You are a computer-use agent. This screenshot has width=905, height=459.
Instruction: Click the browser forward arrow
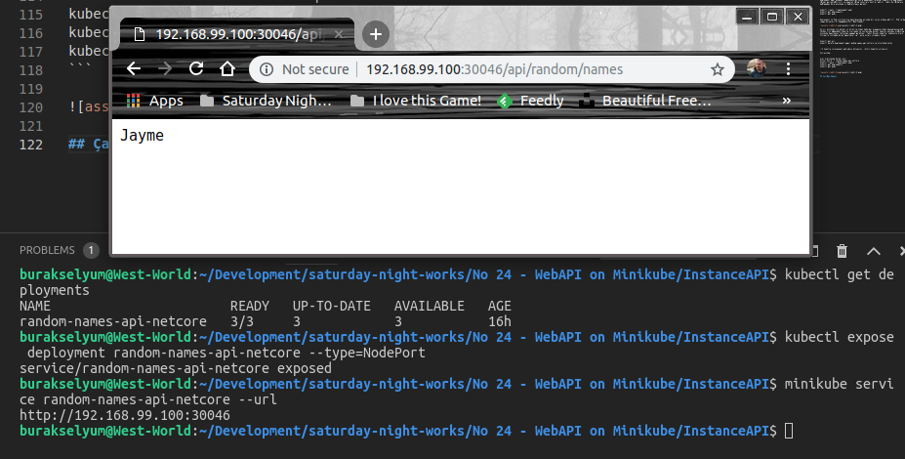(165, 69)
